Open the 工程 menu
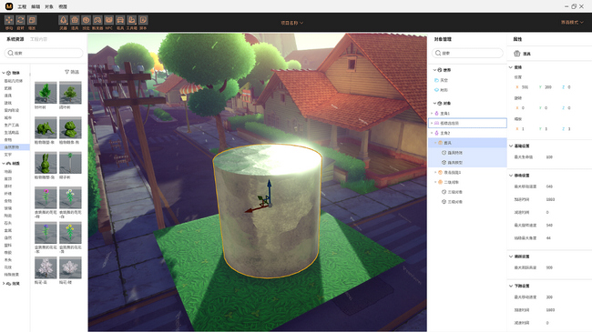Viewport: 592px width, 332px height. point(22,6)
